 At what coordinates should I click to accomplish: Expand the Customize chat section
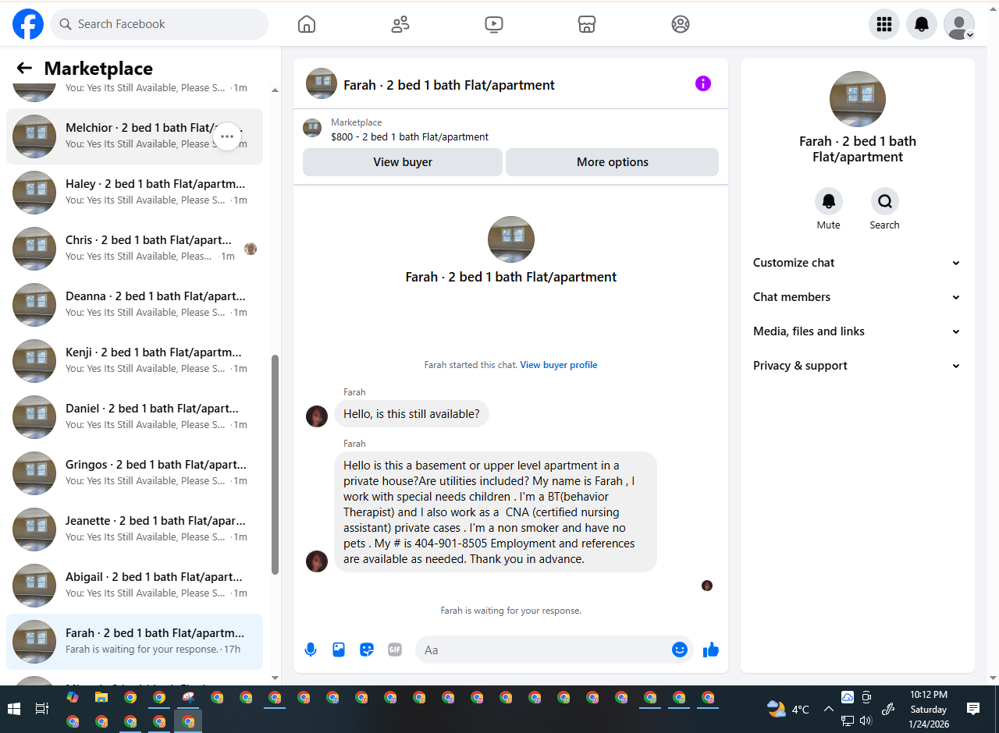tap(857, 263)
